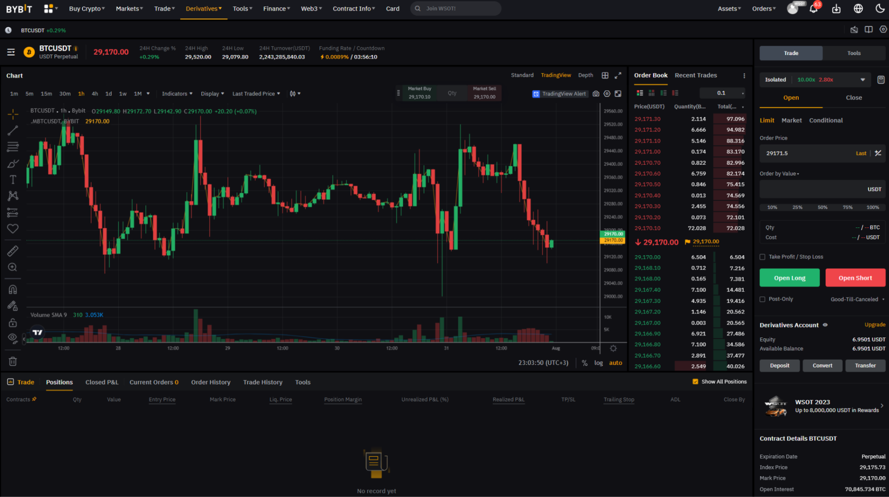Set order size slider to 50%
This screenshot has width=889, height=497.
[822, 207]
